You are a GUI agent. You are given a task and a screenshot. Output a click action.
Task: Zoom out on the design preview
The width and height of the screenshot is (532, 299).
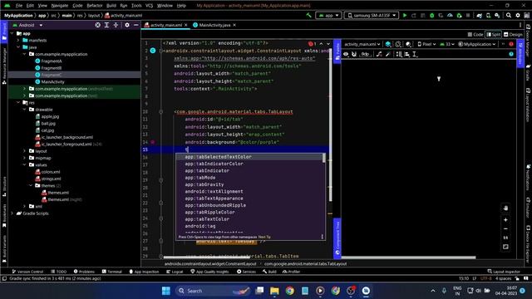tap(505, 229)
